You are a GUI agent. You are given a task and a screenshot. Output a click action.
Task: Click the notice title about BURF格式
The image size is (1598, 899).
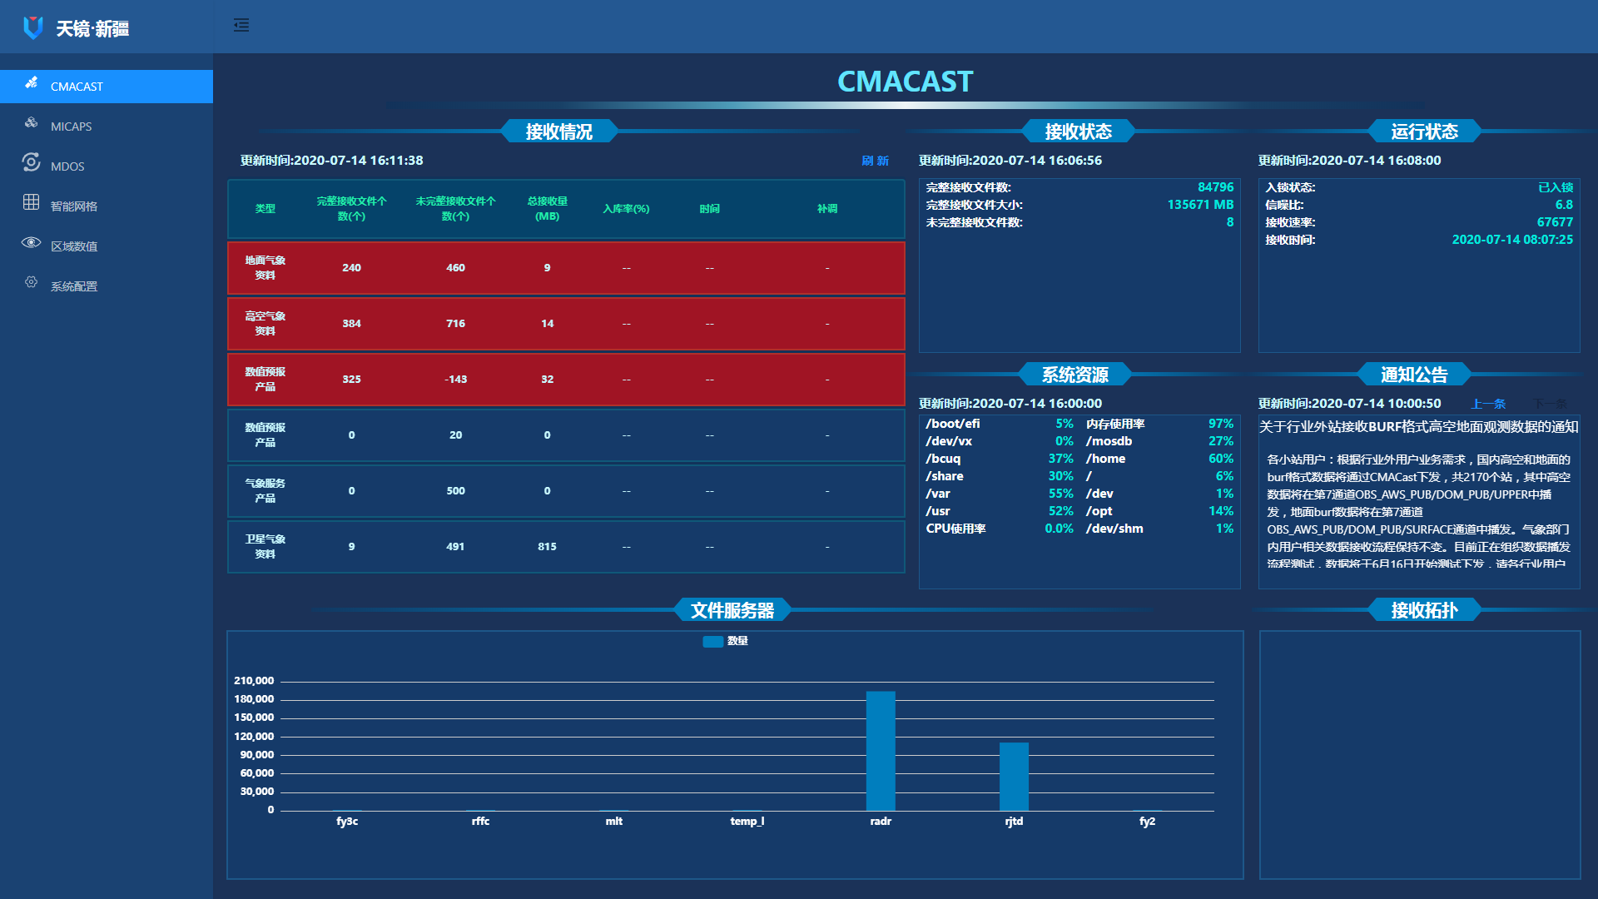(x=1418, y=427)
